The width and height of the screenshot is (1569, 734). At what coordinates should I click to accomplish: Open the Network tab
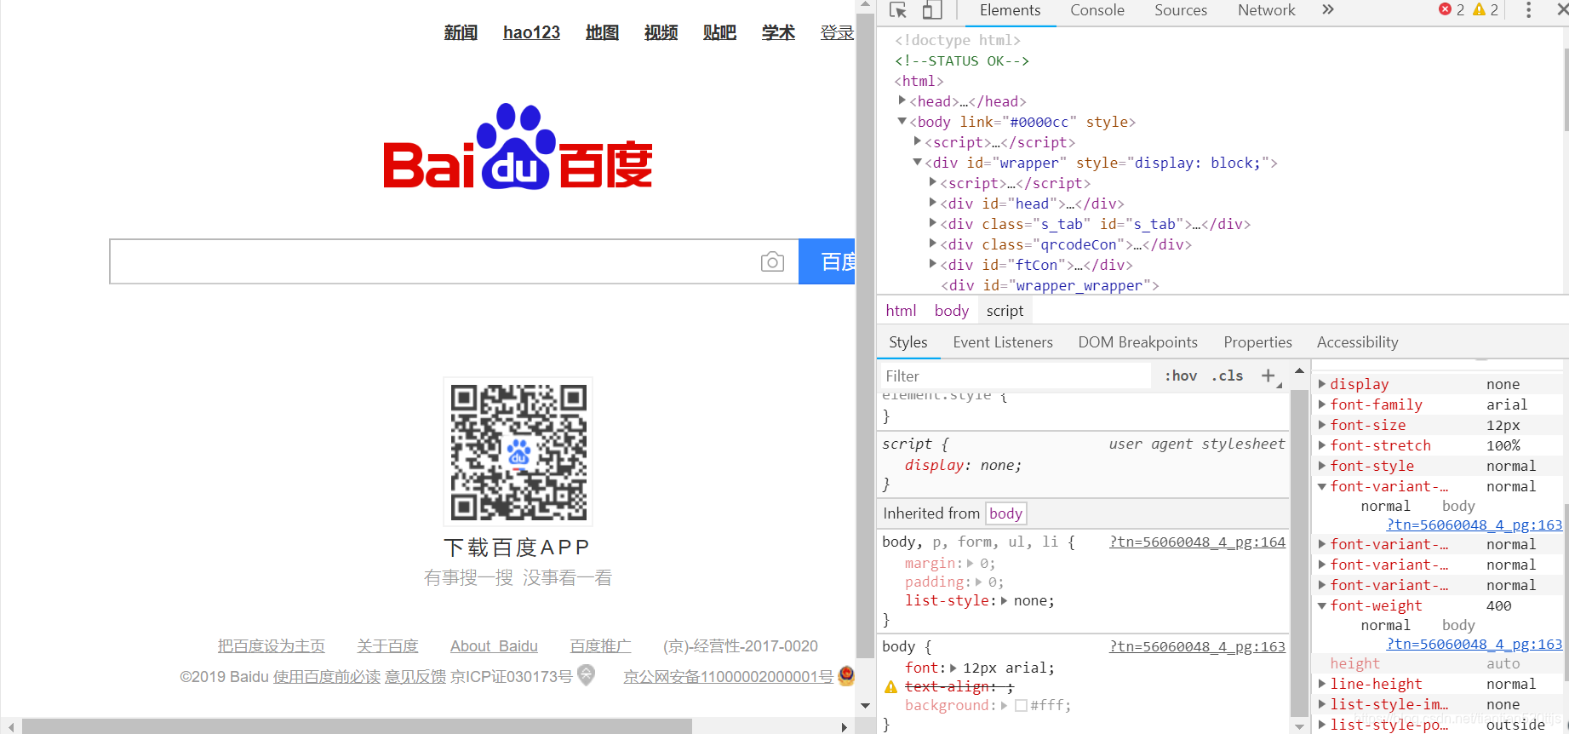coord(1267,10)
